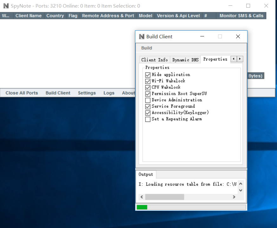Sort by the Country column header
Screen dimensions: 277x228
point(55,16)
